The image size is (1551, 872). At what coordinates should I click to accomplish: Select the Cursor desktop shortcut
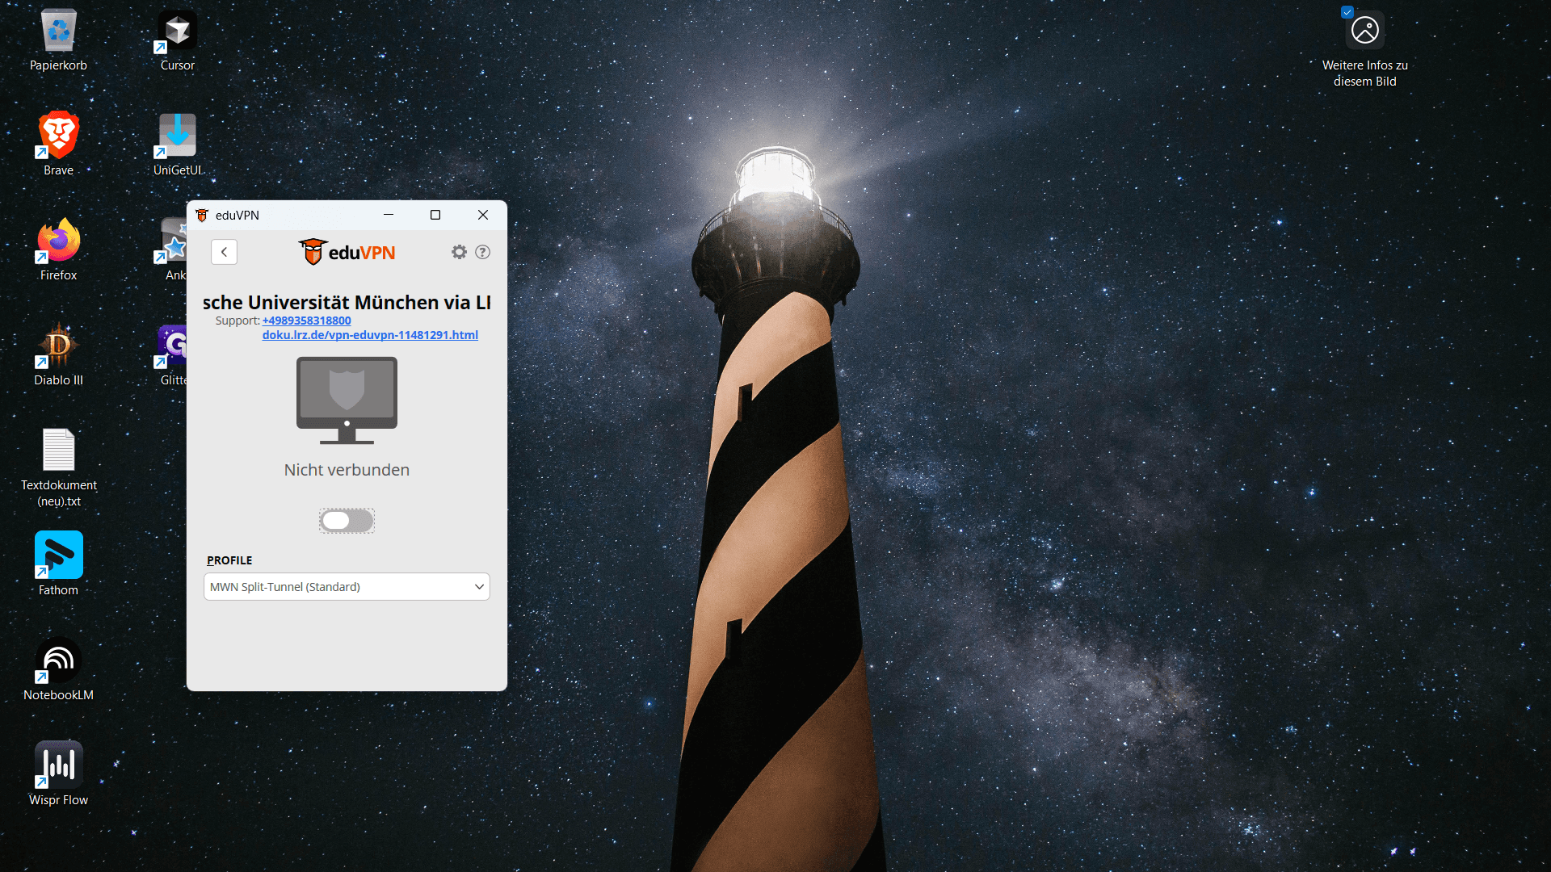[x=178, y=40]
